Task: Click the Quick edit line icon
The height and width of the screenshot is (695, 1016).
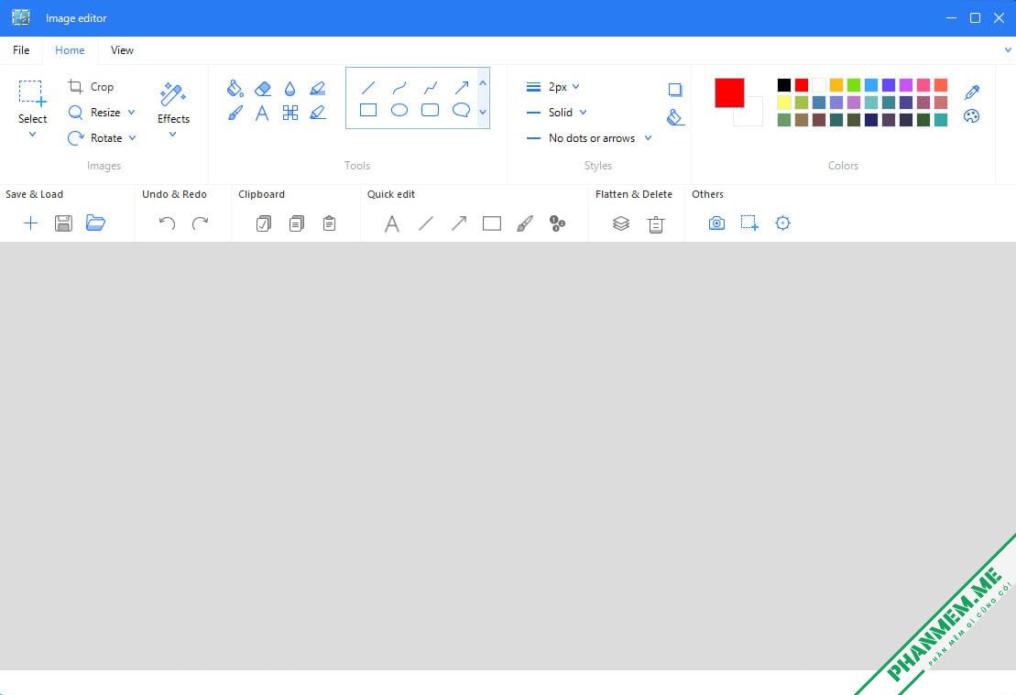Action: 426,223
